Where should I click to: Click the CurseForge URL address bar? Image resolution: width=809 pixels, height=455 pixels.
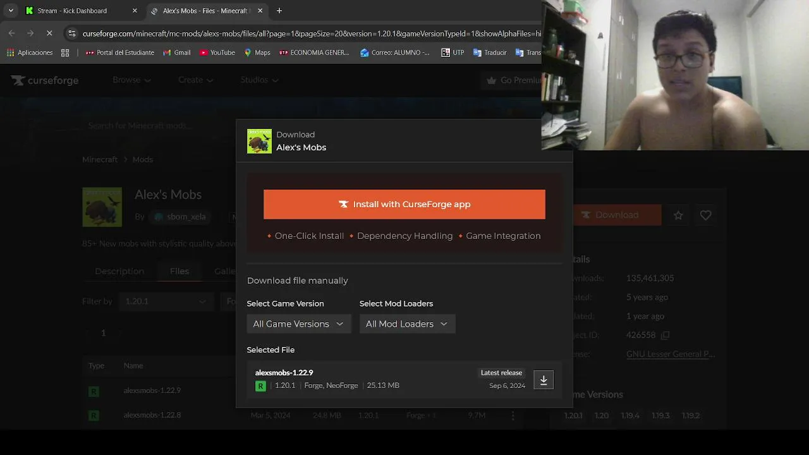312,33
